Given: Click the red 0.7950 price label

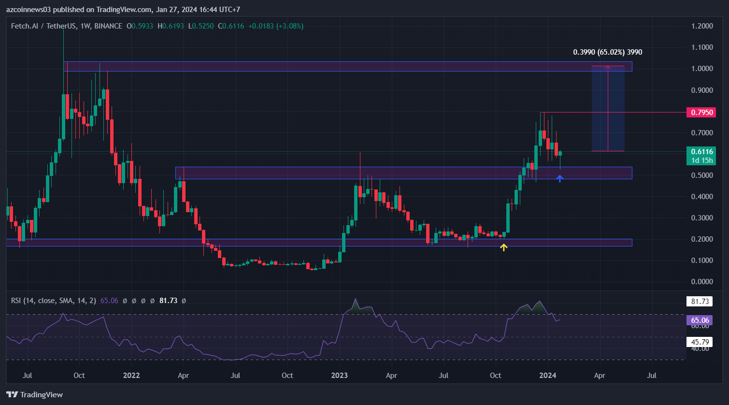Looking at the screenshot, I should pos(700,113).
